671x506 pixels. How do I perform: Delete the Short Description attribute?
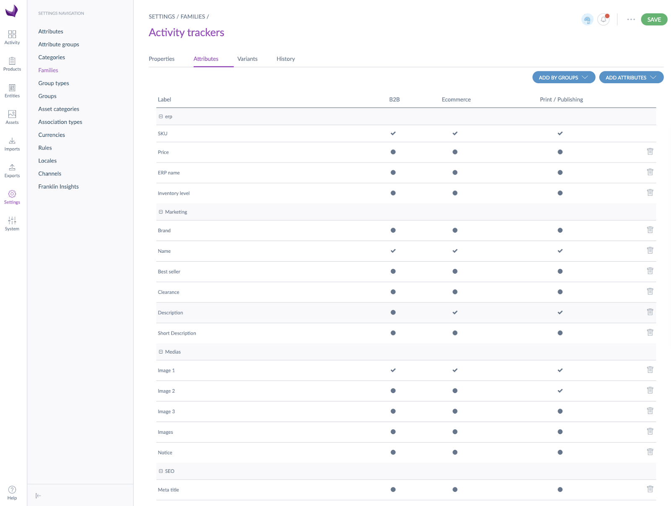[650, 333]
